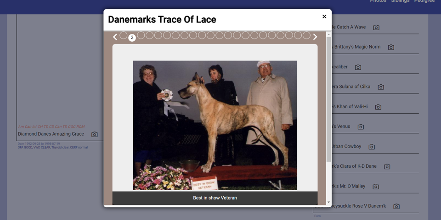Open camera icon beside Brittany's Magic Norm
The width and height of the screenshot is (441, 220).
coord(391,47)
